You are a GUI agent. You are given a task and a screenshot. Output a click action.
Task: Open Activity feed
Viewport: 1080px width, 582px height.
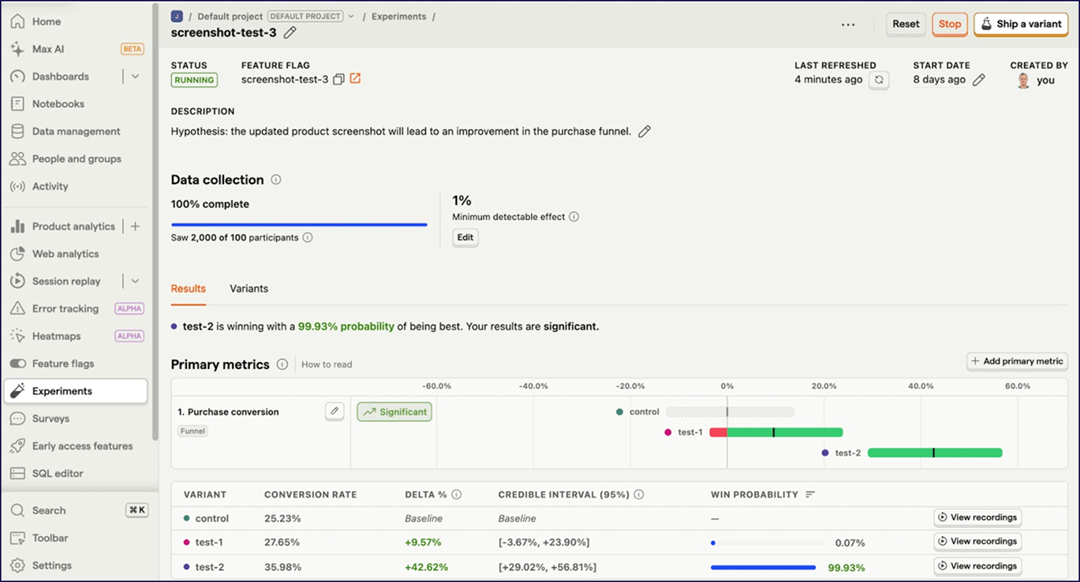(50, 186)
